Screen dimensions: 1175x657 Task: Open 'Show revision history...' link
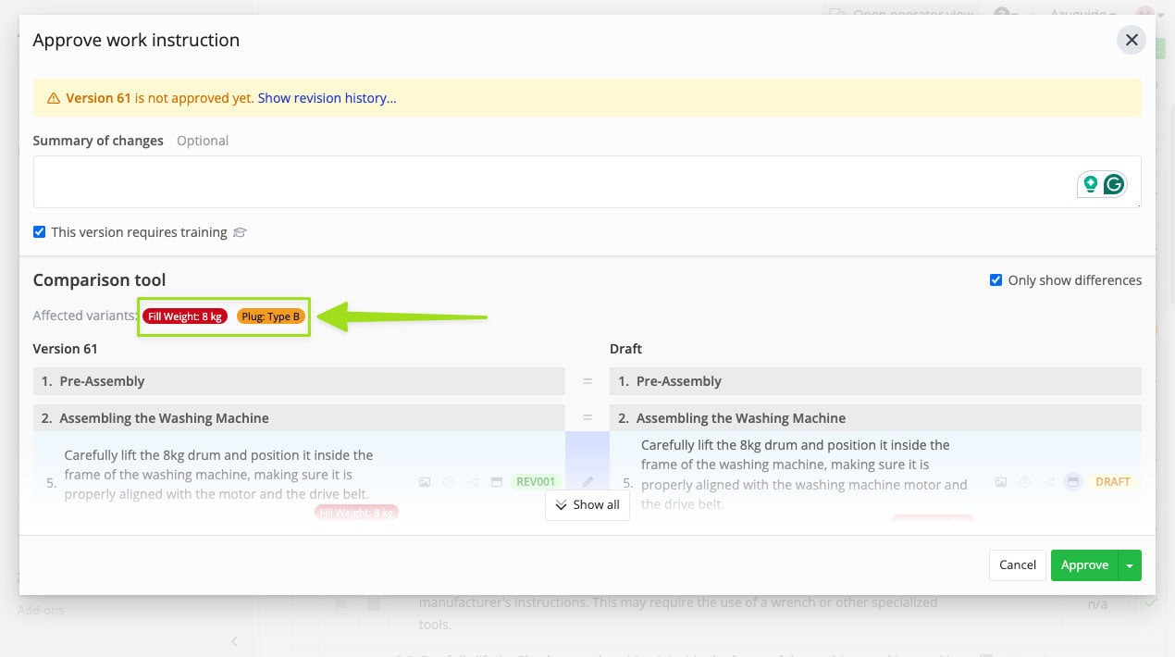point(326,97)
